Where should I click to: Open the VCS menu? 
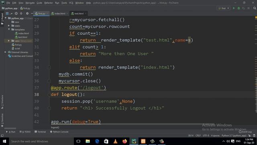(71, 3)
